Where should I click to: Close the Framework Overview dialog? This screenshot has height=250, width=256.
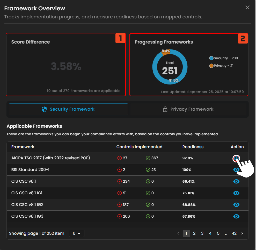[x=247, y=8]
